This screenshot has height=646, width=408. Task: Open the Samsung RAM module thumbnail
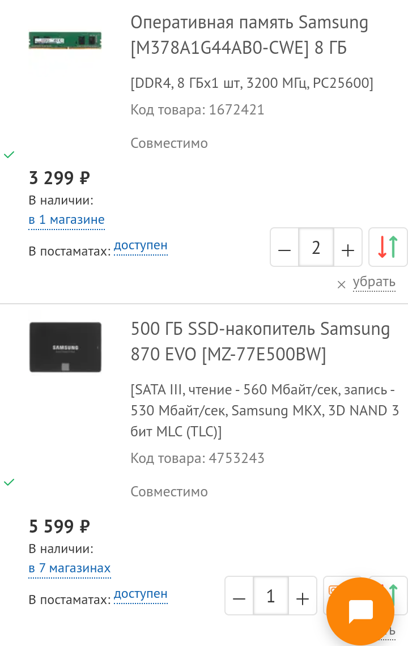pyautogui.click(x=65, y=41)
